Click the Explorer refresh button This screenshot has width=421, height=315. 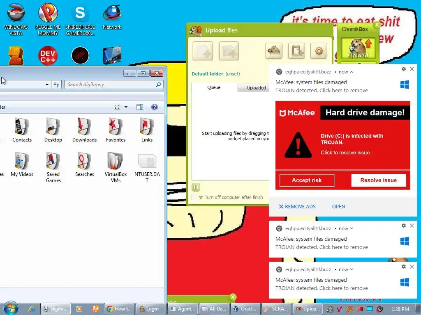coord(56,84)
